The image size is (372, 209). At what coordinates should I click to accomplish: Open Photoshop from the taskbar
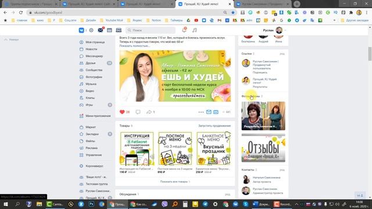coord(91,204)
